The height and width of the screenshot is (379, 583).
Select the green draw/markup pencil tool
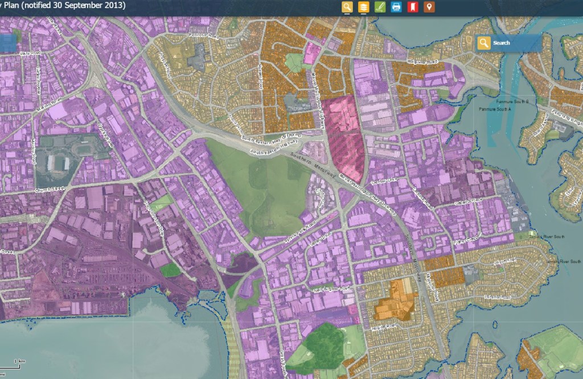tap(380, 7)
